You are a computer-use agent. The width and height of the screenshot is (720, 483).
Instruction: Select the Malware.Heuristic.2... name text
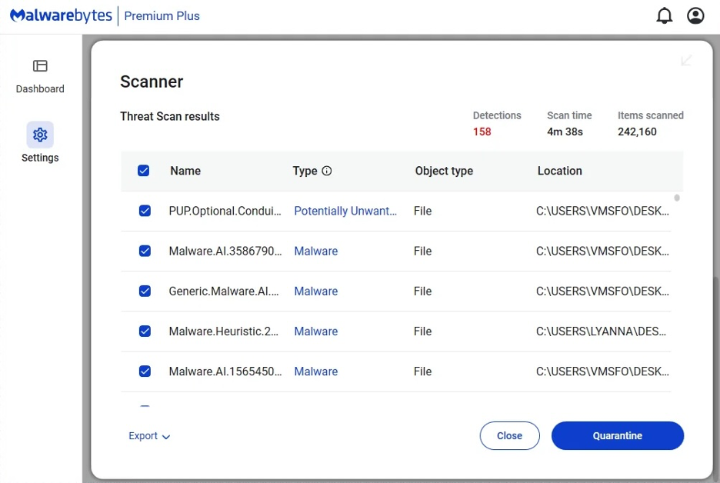pos(224,331)
